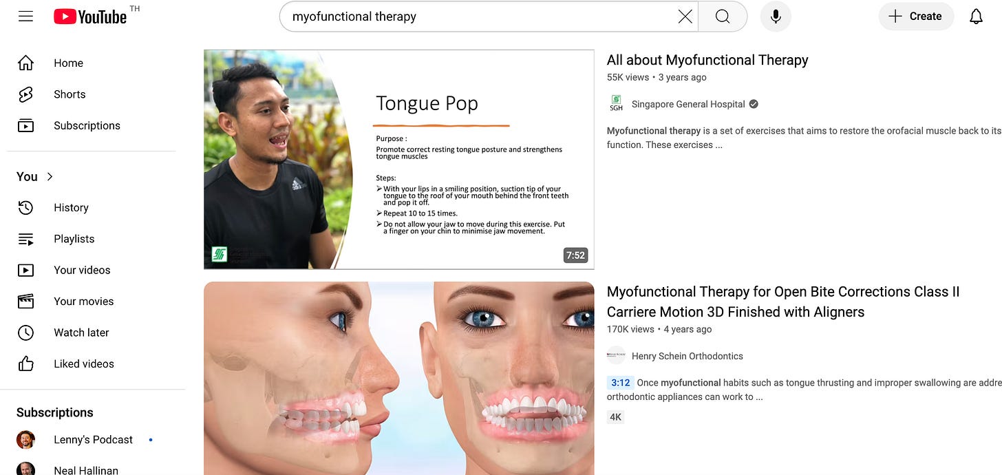Click Singapore General Hospital channel name

pos(688,104)
